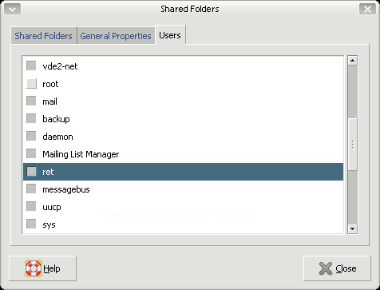Check the mail user checkbox
Image resolution: width=380 pixels, height=290 pixels.
tap(31, 101)
